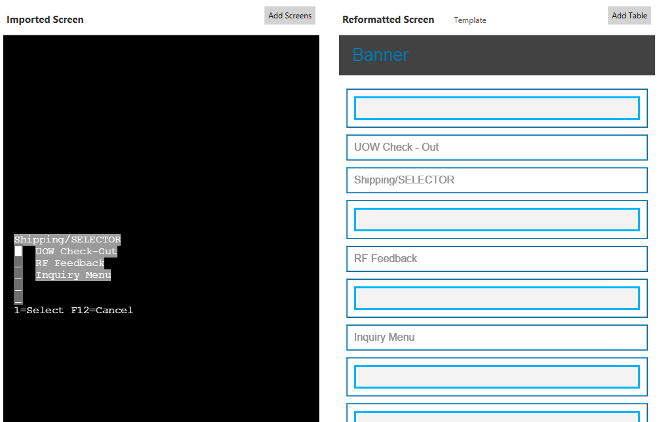Image resolution: width=659 pixels, height=422 pixels.
Task: Click the cursor block beside UOW Check-Out
Action: coord(18,252)
